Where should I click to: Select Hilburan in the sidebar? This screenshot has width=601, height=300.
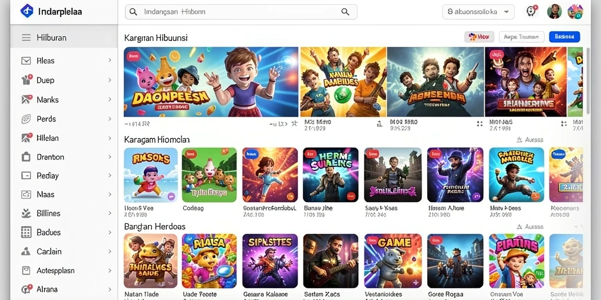click(64, 37)
